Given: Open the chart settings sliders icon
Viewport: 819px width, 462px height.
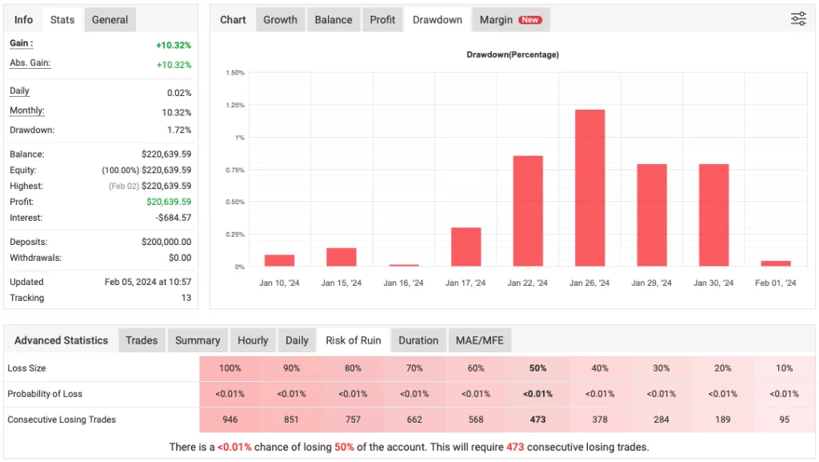Looking at the screenshot, I should (x=798, y=19).
